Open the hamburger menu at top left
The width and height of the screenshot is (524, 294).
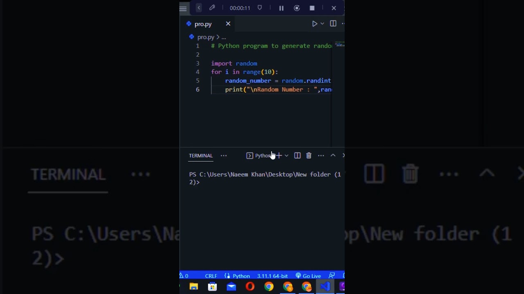(x=183, y=8)
